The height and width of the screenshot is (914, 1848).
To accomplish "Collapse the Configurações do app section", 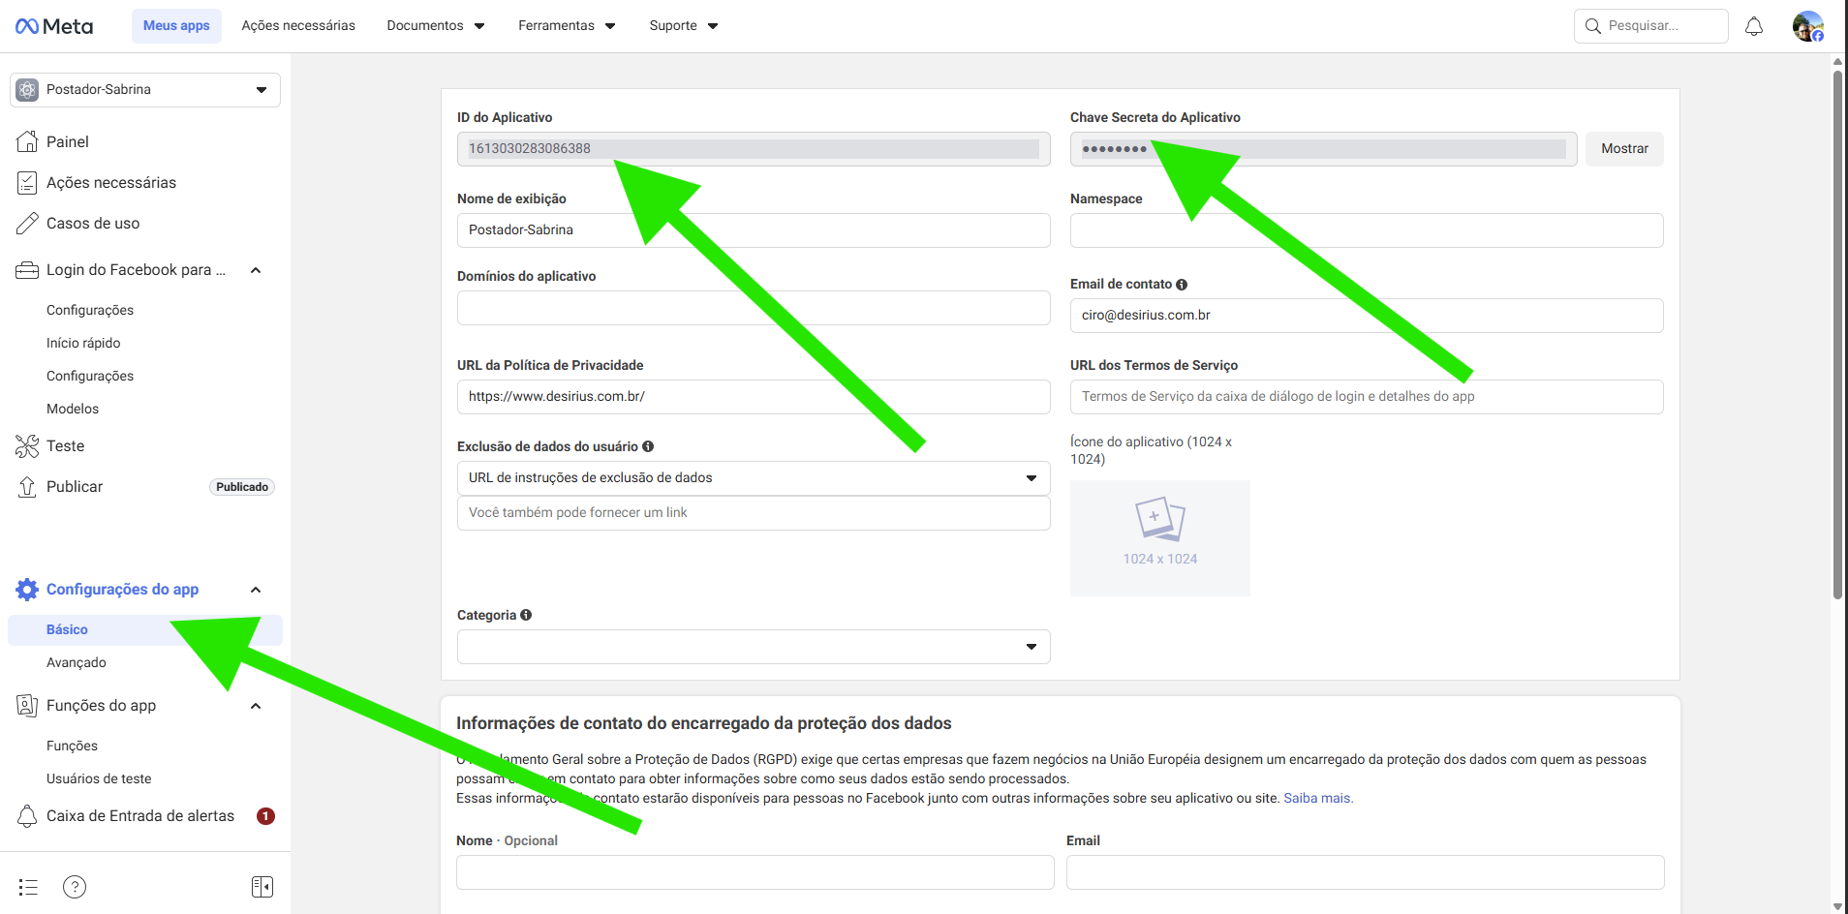I will (256, 590).
